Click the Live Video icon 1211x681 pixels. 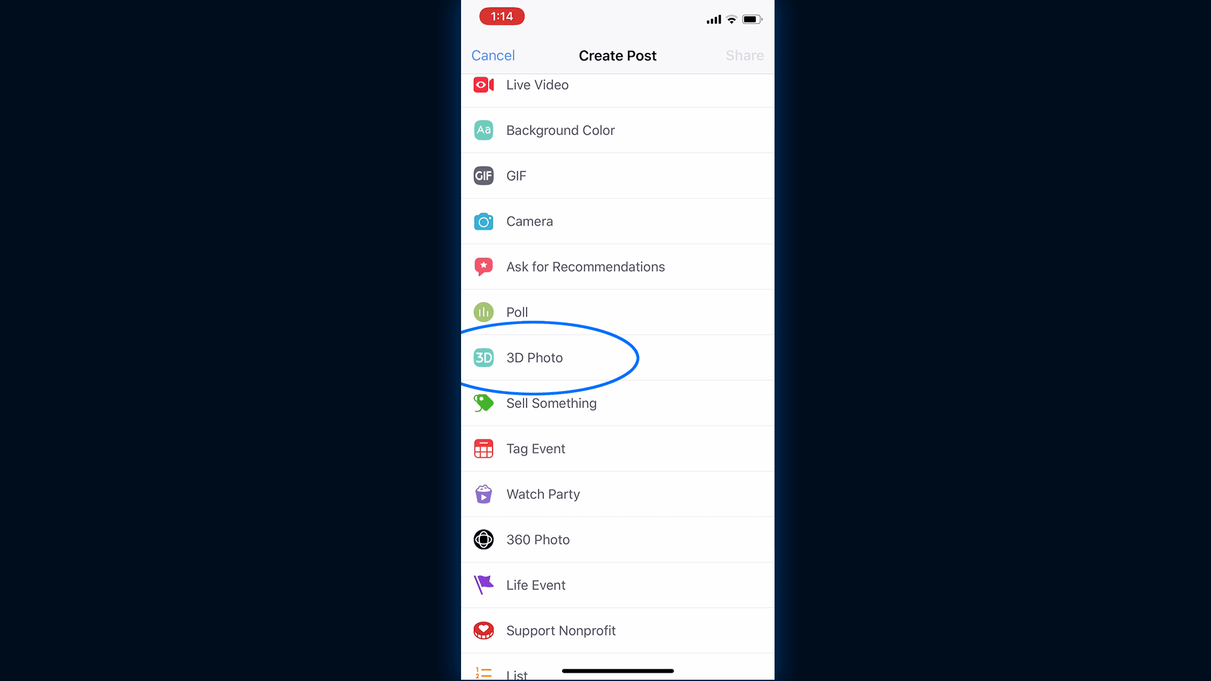point(483,84)
